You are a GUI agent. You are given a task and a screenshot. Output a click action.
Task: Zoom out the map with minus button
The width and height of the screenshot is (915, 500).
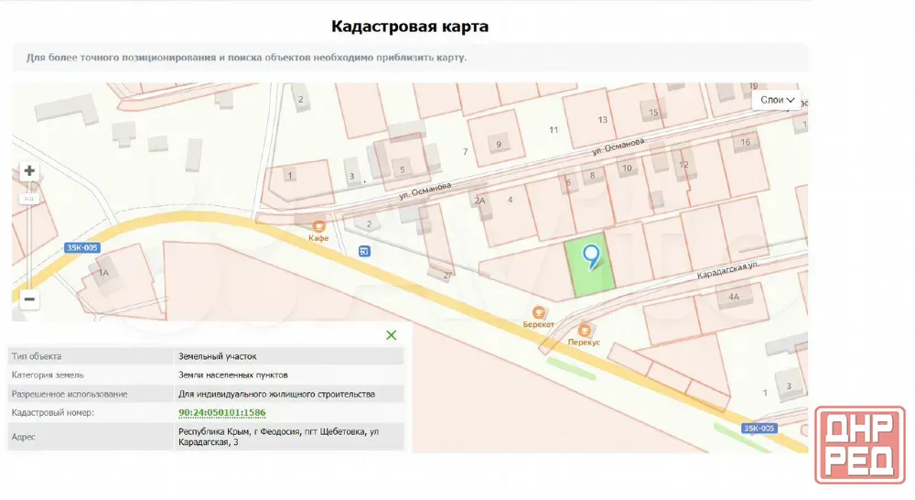click(x=29, y=299)
